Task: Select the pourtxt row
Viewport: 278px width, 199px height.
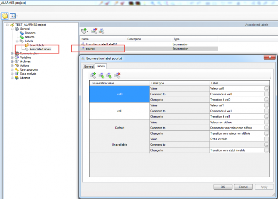Action: point(149,49)
